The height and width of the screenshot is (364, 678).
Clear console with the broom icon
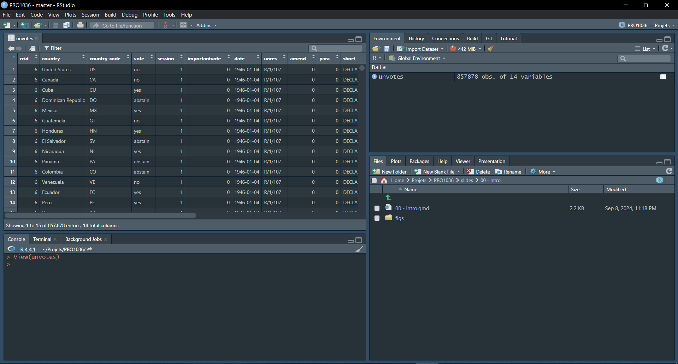coord(359,249)
